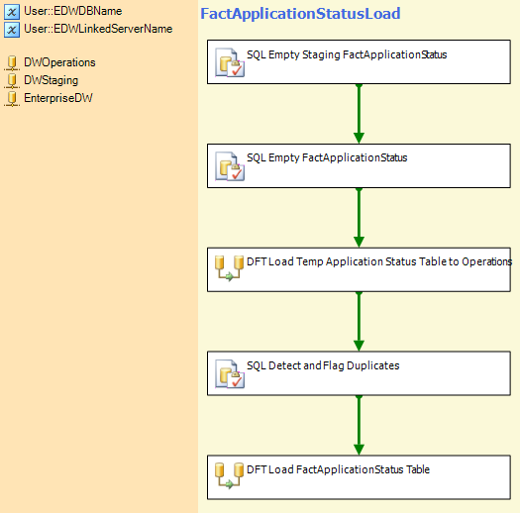Click the DFT Load FactApplicationStatus Table icon
Image resolution: width=520 pixels, height=513 pixels.
229,475
